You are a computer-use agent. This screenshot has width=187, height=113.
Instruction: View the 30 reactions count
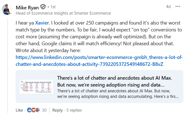(x=44, y=110)
